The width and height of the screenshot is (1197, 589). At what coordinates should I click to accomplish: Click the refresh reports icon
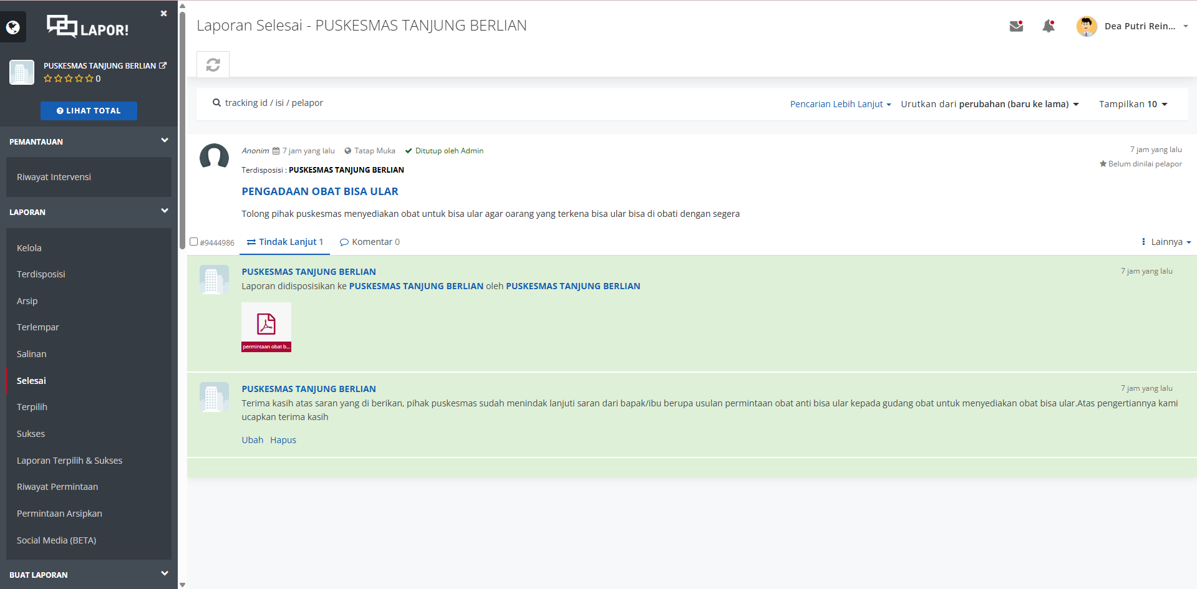[213, 65]
